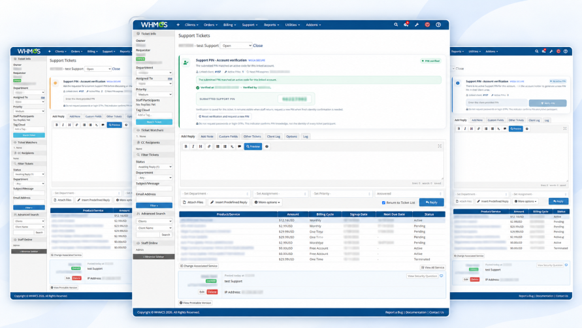Image resolution: width=582 pixels, height=328 pixels.
Task: Click Verify PIN button in right window
Action: coord(548,103)
